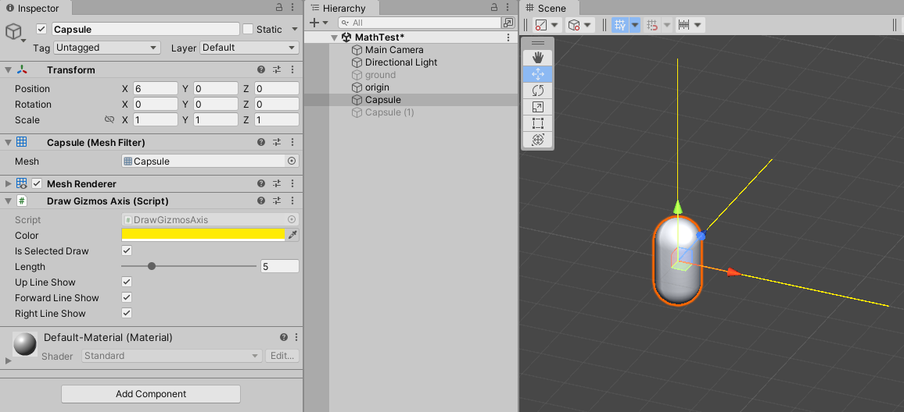The height and width of the screenshot is (412, 904).
Task: Toggle the Static checkbox
Action: 248,29
